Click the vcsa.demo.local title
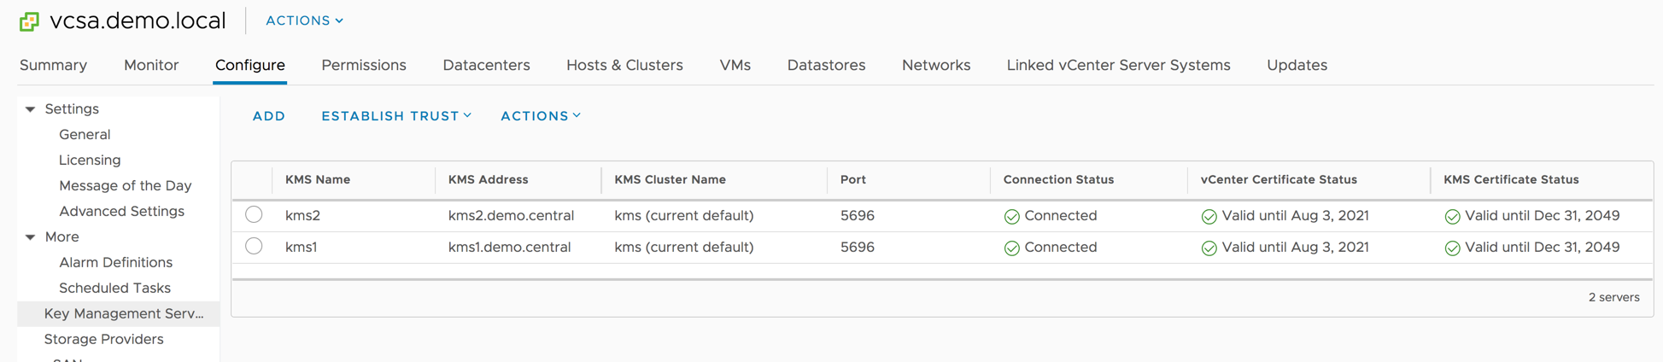 tap(138, 20)
